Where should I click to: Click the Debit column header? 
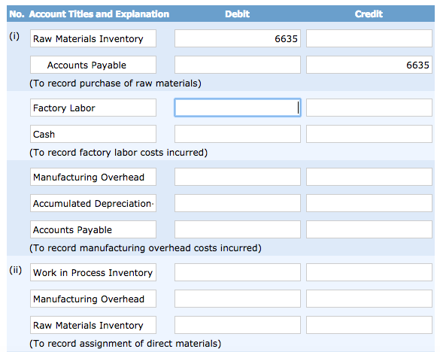point(237,14)
